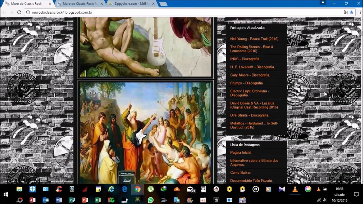
Task: Launch the Calculator from the taskbar
Action: click(203, 189)
